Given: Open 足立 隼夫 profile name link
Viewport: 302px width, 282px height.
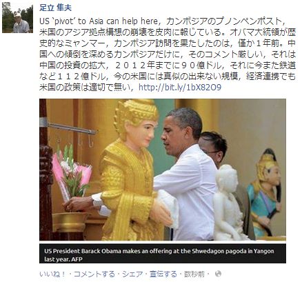Looking at the screenshot, I should coord(55,8).
